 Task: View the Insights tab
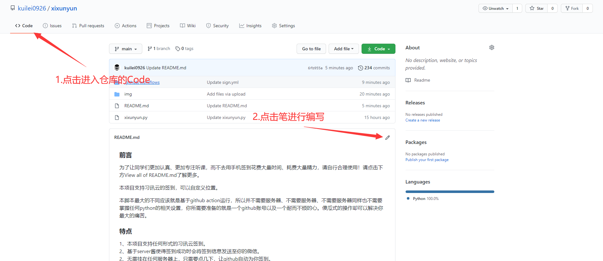(x=250, y=26)
